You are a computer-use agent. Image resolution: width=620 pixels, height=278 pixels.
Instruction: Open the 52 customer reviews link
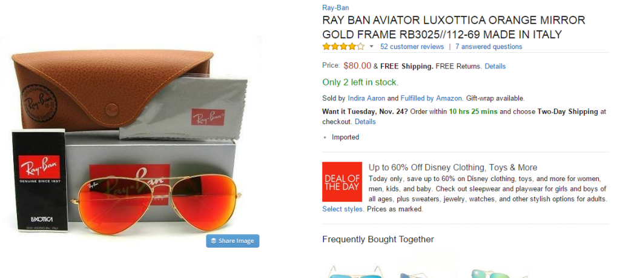click(412, 47)
